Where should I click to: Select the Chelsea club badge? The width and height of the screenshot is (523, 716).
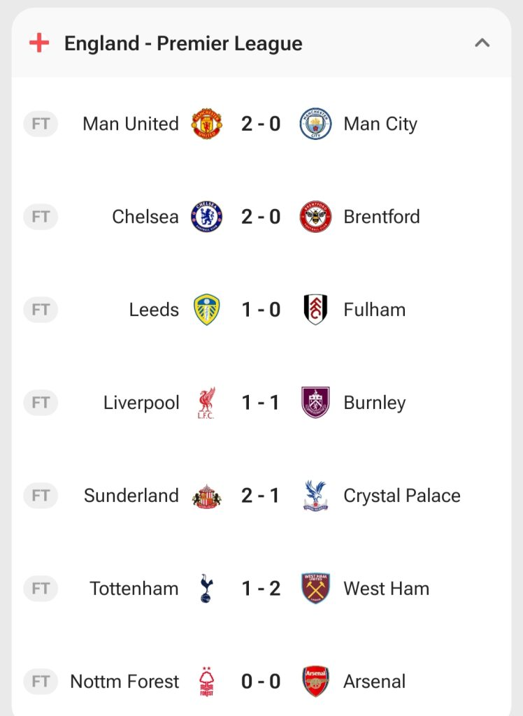pos(206,217)
